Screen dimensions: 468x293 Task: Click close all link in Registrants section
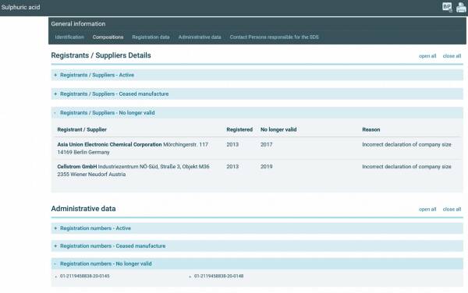(452, 56)
